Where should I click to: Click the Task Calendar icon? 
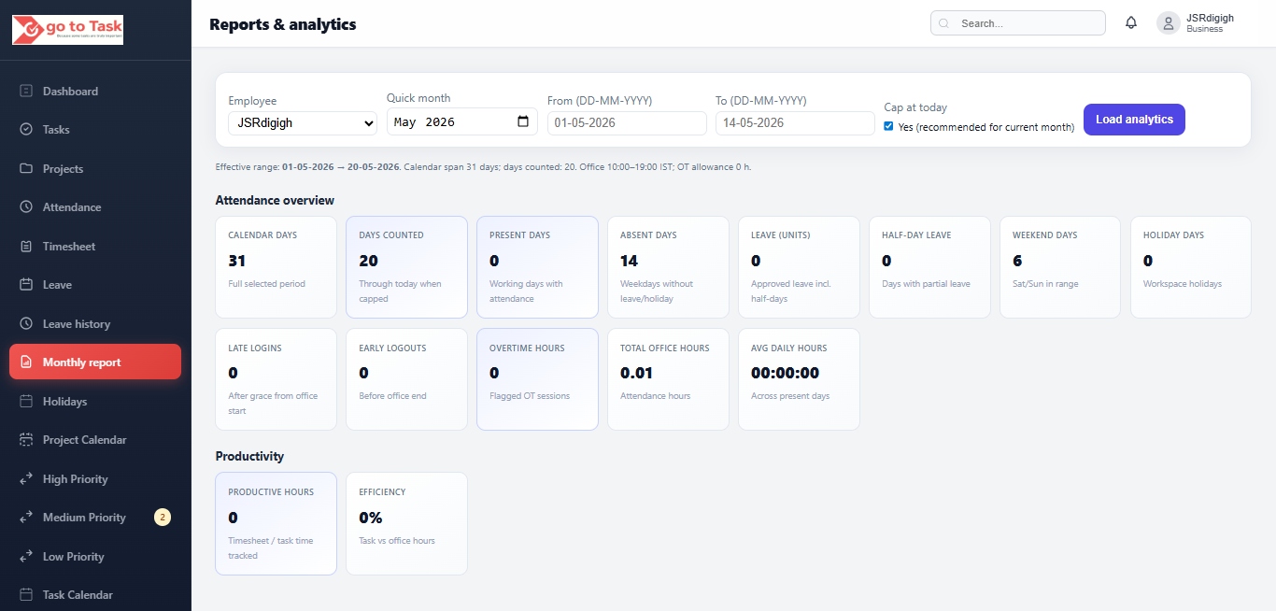(26, 595)
